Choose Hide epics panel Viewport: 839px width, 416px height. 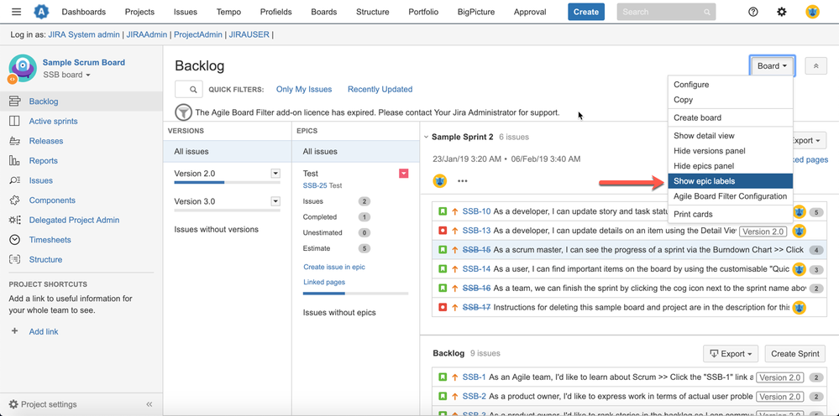point(730,166)
